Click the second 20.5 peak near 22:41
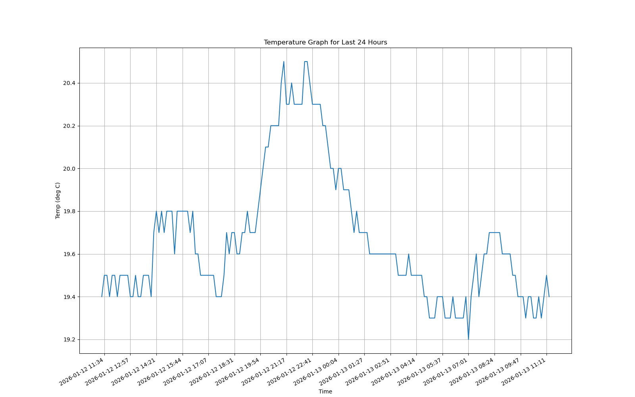 click(305, 62)
